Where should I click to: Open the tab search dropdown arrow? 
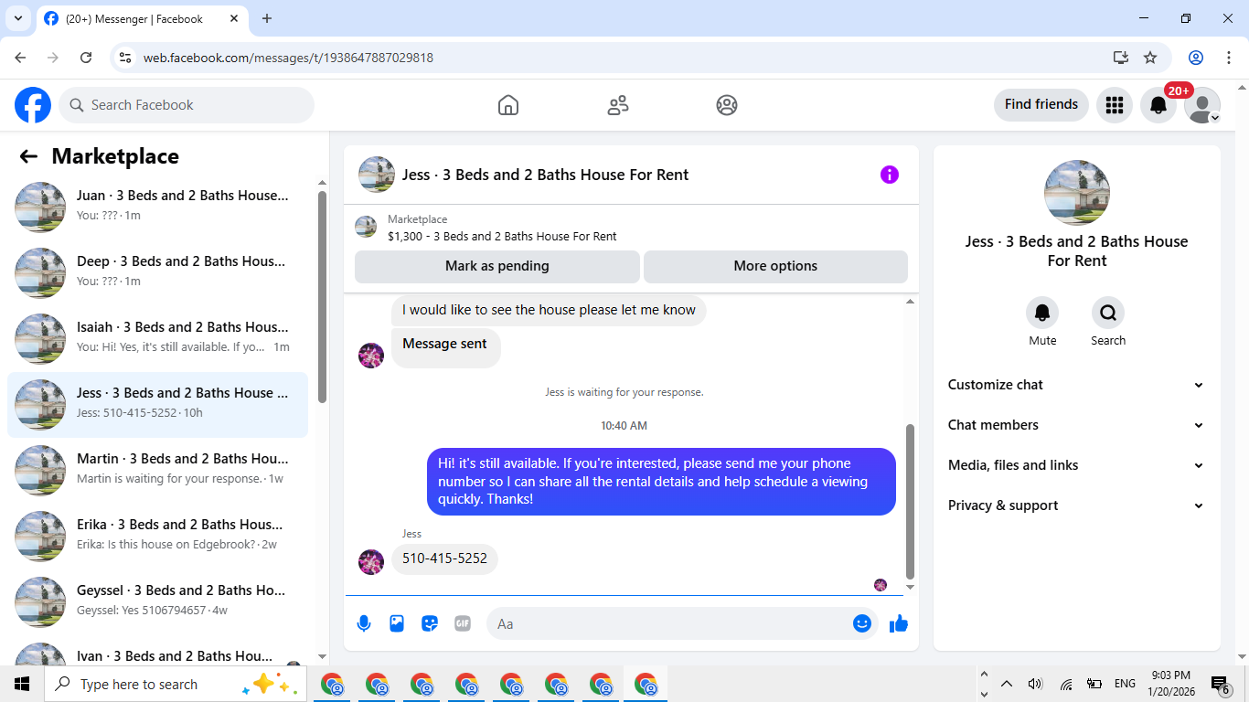pos(17,18)
